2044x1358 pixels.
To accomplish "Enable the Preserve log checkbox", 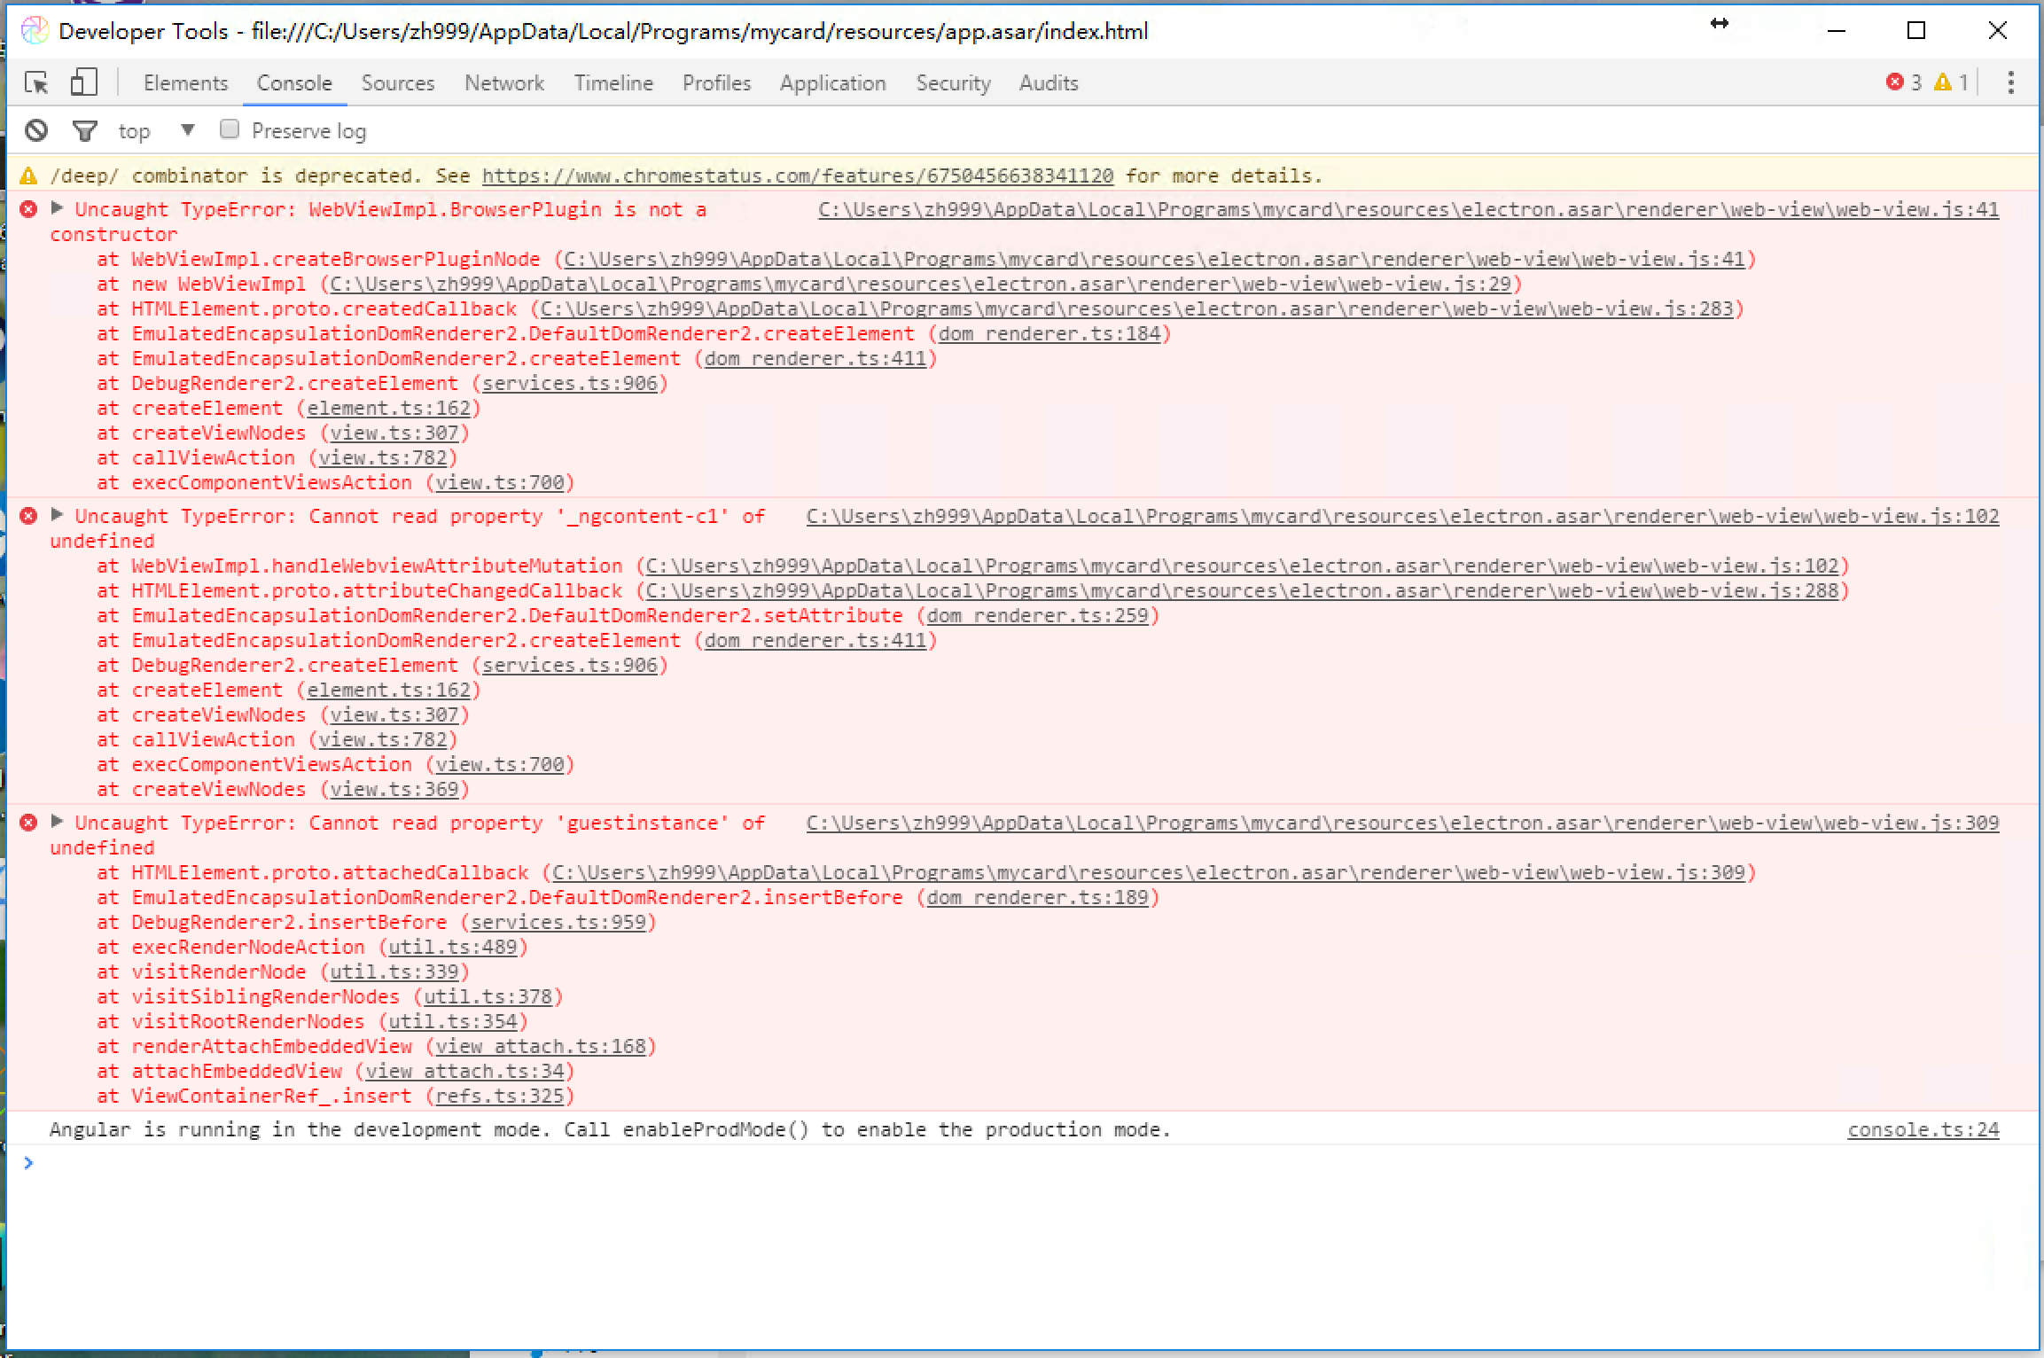I will pyautogui.click(x=230, y=129).
